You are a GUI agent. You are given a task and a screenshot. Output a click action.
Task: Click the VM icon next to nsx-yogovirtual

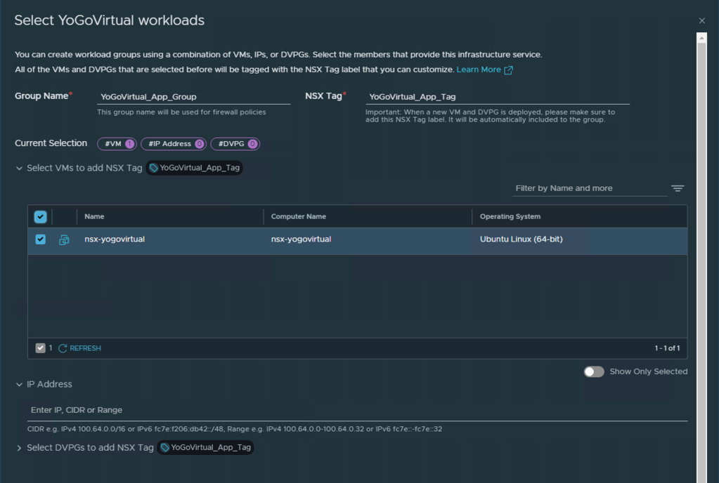point(64,240)
